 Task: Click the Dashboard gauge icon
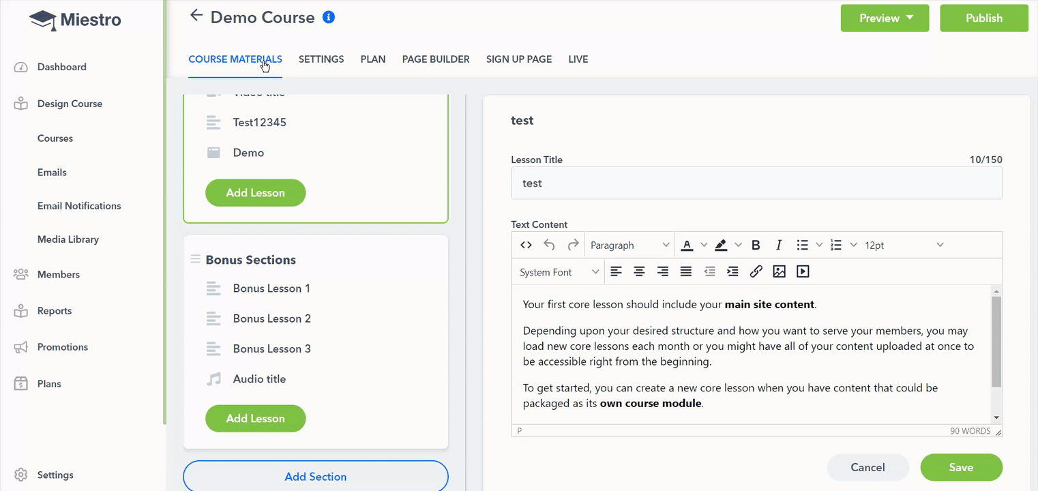pyautogui.click(x=20, y=67)
